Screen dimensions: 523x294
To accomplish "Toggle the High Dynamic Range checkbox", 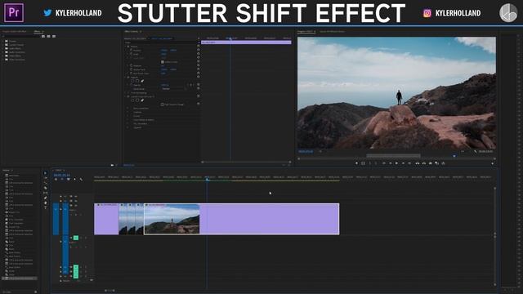I will tap(163, 105).
